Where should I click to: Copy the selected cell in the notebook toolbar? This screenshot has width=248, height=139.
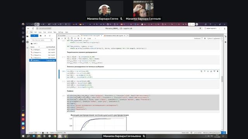69,39
